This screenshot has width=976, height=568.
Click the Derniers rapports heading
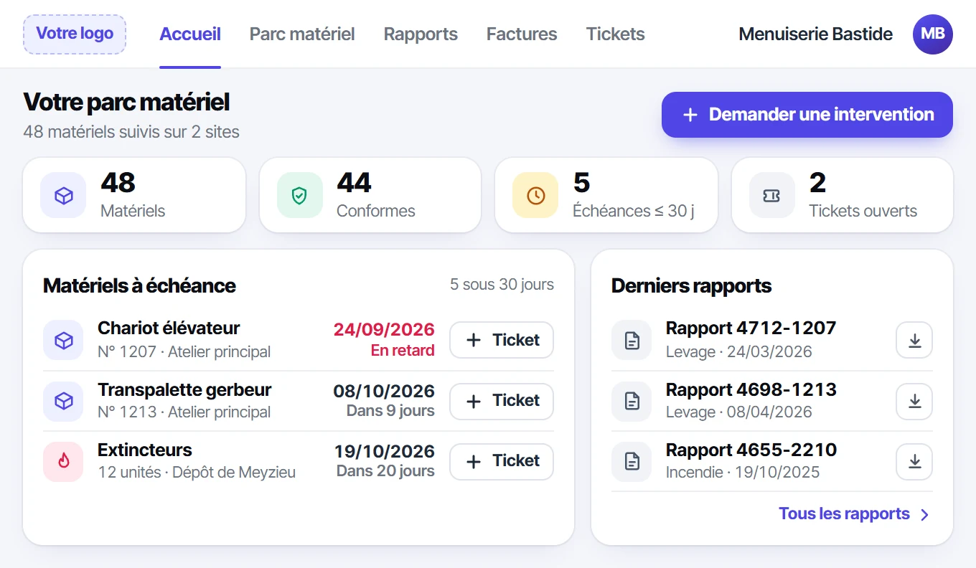point(691,285)
